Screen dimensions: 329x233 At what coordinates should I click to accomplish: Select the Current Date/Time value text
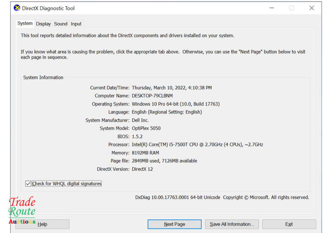point(171,88)
